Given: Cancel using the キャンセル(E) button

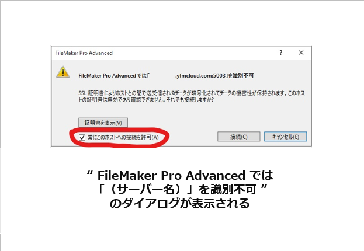Looking at the screenshot, I should pos(285,137).
